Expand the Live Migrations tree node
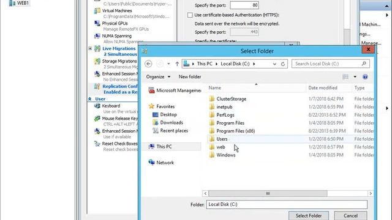Image resolution: width=392 pixels, height=220 pixels. [90, 48]
